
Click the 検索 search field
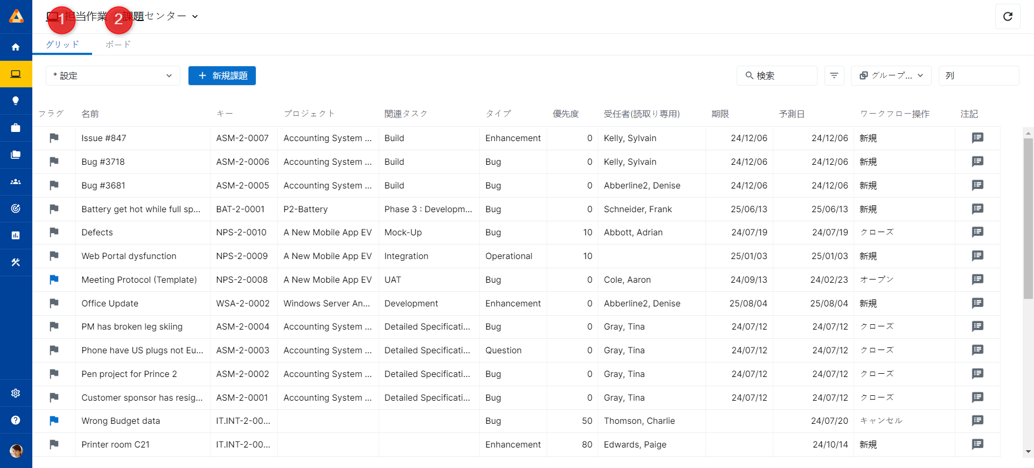[777, 76]
